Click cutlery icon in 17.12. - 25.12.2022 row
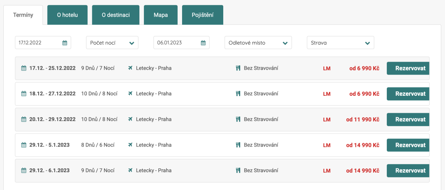The height and width of the screenshot is (190, 445). pyautogui.click(x=238, y=68)
